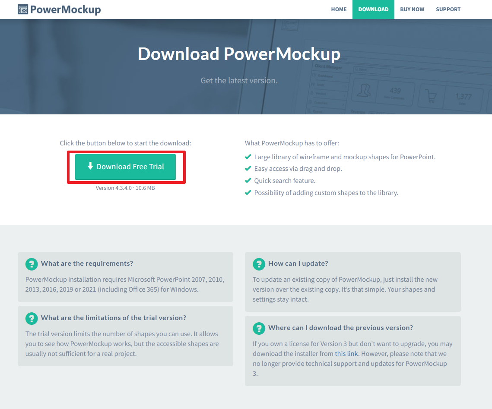Click 'Quick search feature.' list item text
The height and width of the screenshot is (409, 492).
point(285,180)
